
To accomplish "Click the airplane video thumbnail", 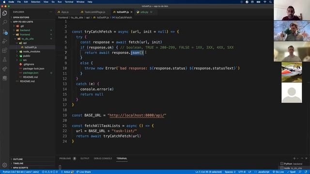I will tap(292, 72).
